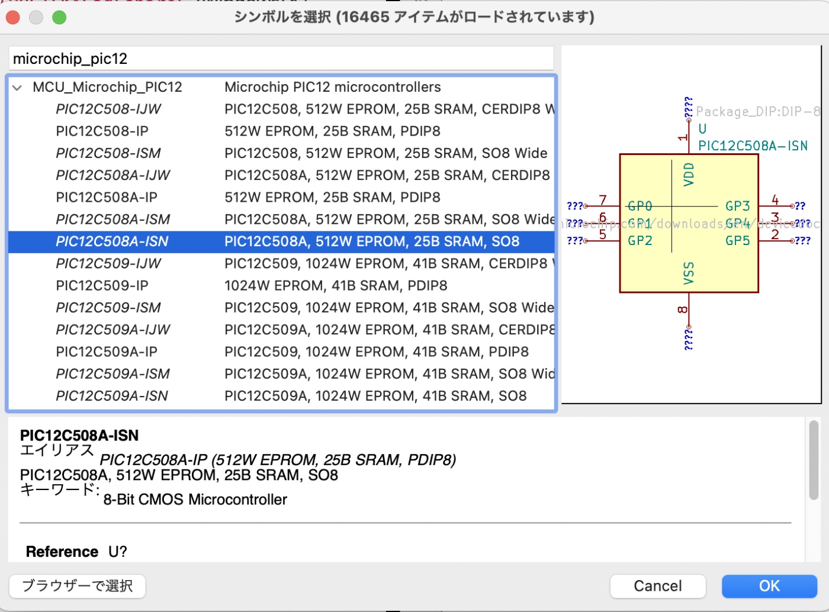Select the MCU_Microchip_PIC12 library row

point(281,87)
